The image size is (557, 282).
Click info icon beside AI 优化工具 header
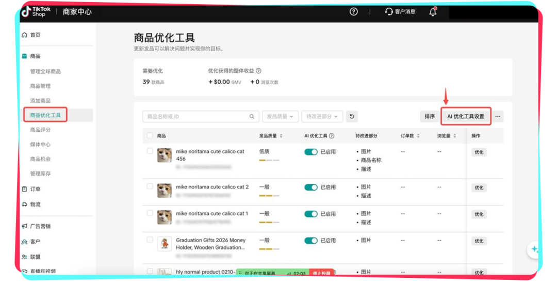[x=332, y=136]
